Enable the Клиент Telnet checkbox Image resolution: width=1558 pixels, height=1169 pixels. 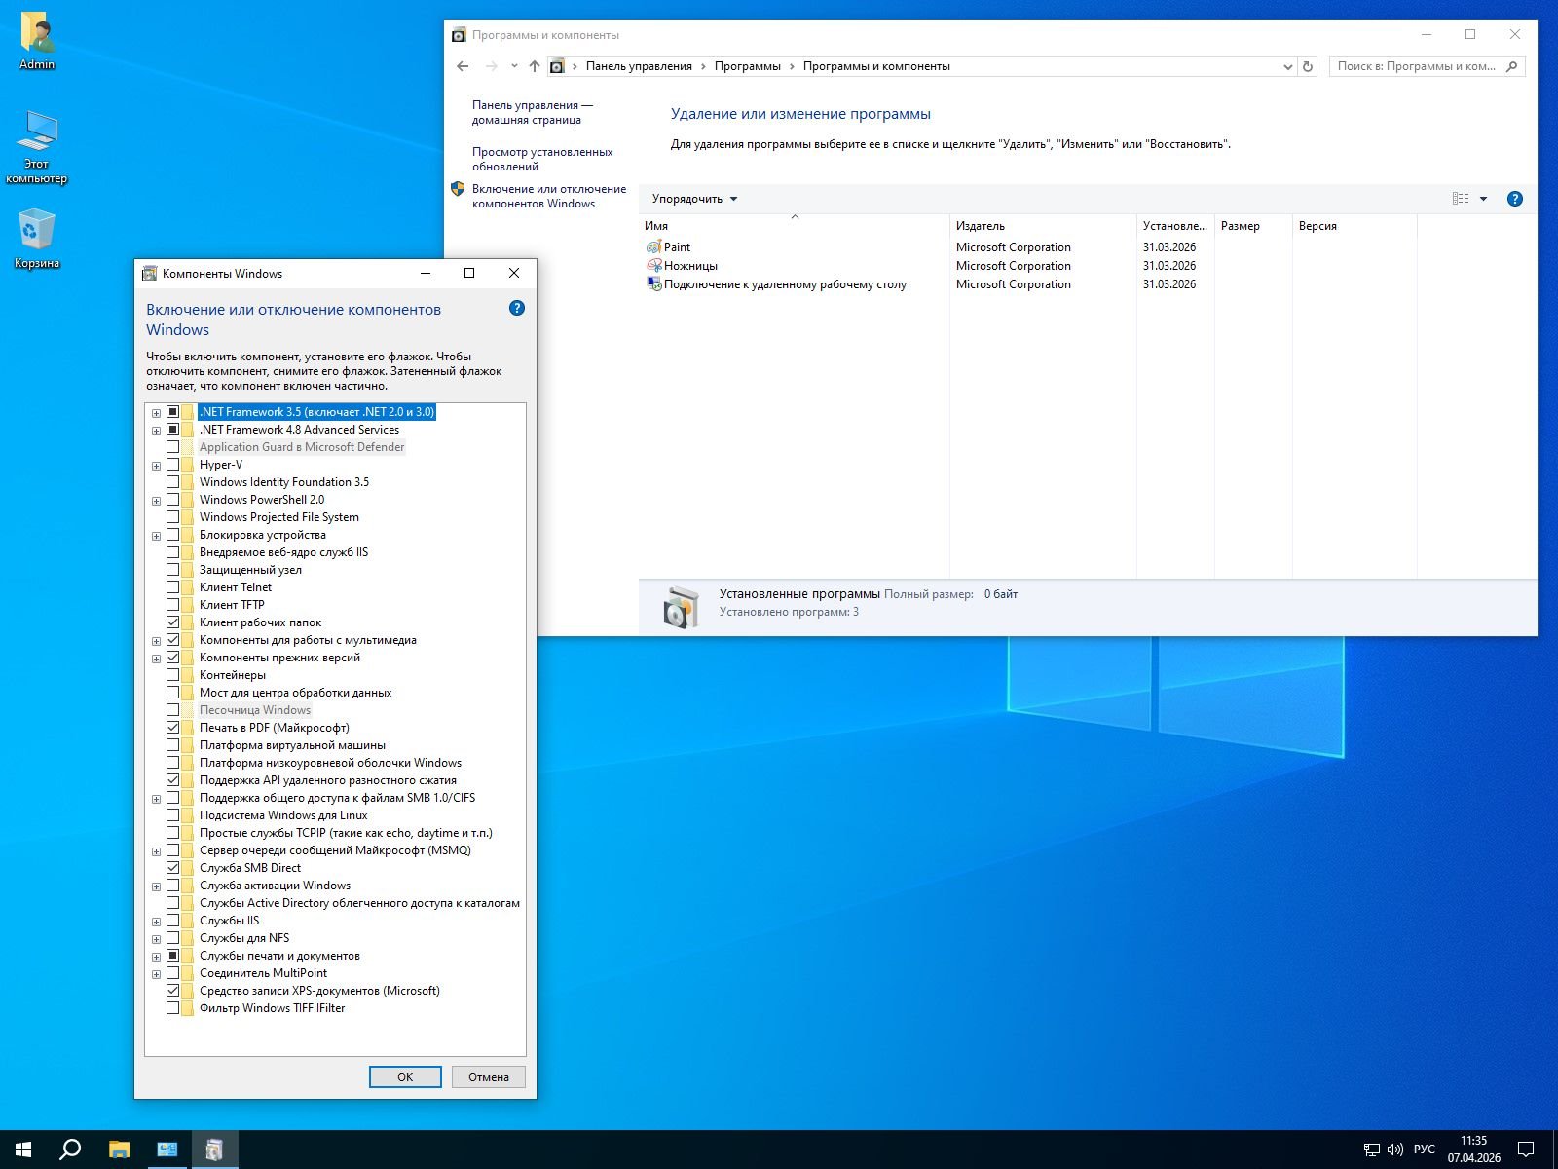click(173, 587)
